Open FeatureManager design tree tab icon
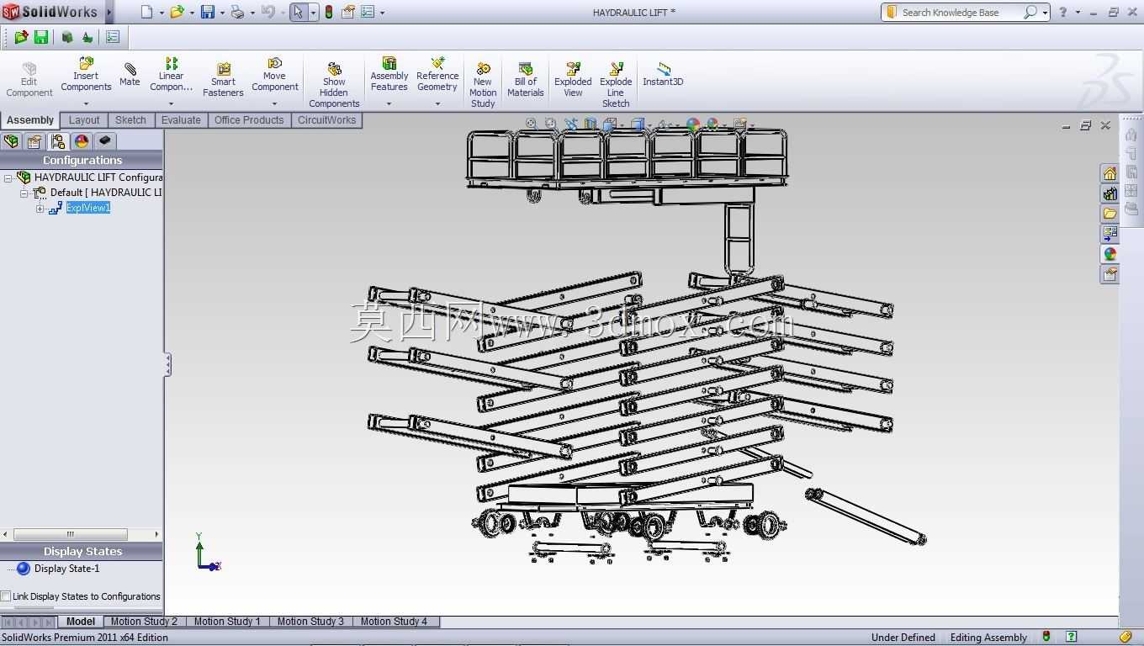Viewport: 1144px width, 646px height. (11, 141)
